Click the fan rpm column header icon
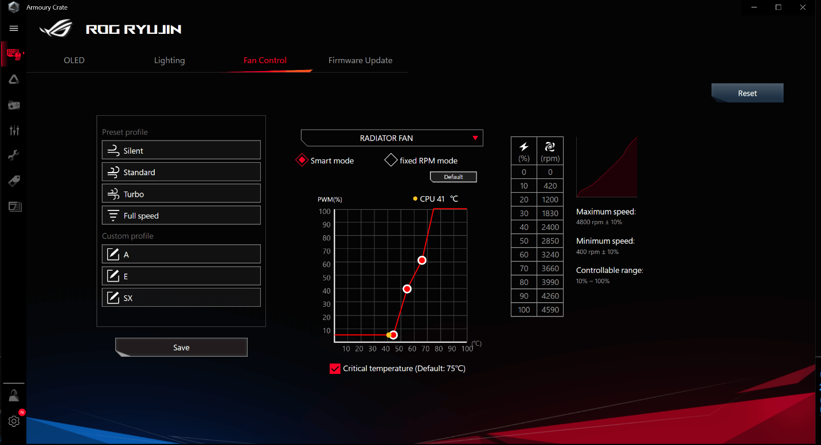821x445 pixels. click(550, 147)
